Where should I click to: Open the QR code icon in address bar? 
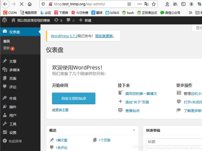click(129, 4)
